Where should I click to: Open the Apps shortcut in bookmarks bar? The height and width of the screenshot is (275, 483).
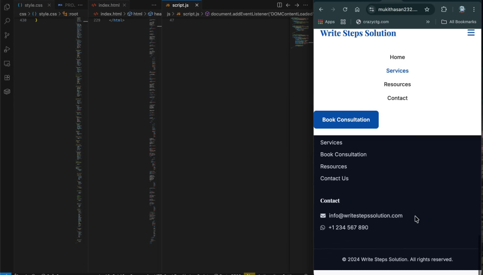pos(326,22)
